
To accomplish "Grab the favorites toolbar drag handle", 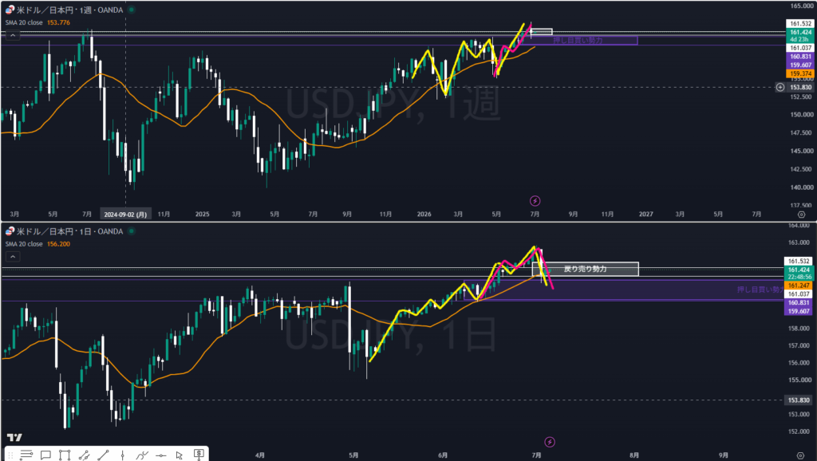I will [10, 455].
